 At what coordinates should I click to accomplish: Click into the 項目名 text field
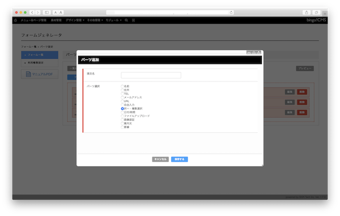click(x=151, y=75)
